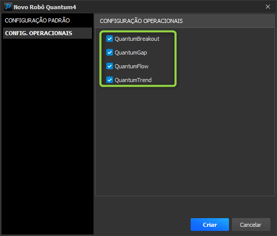Uncheck the QuantumBreakout checkbox
The width and height of the screenshot is (277, 236).
click(109, 39)
